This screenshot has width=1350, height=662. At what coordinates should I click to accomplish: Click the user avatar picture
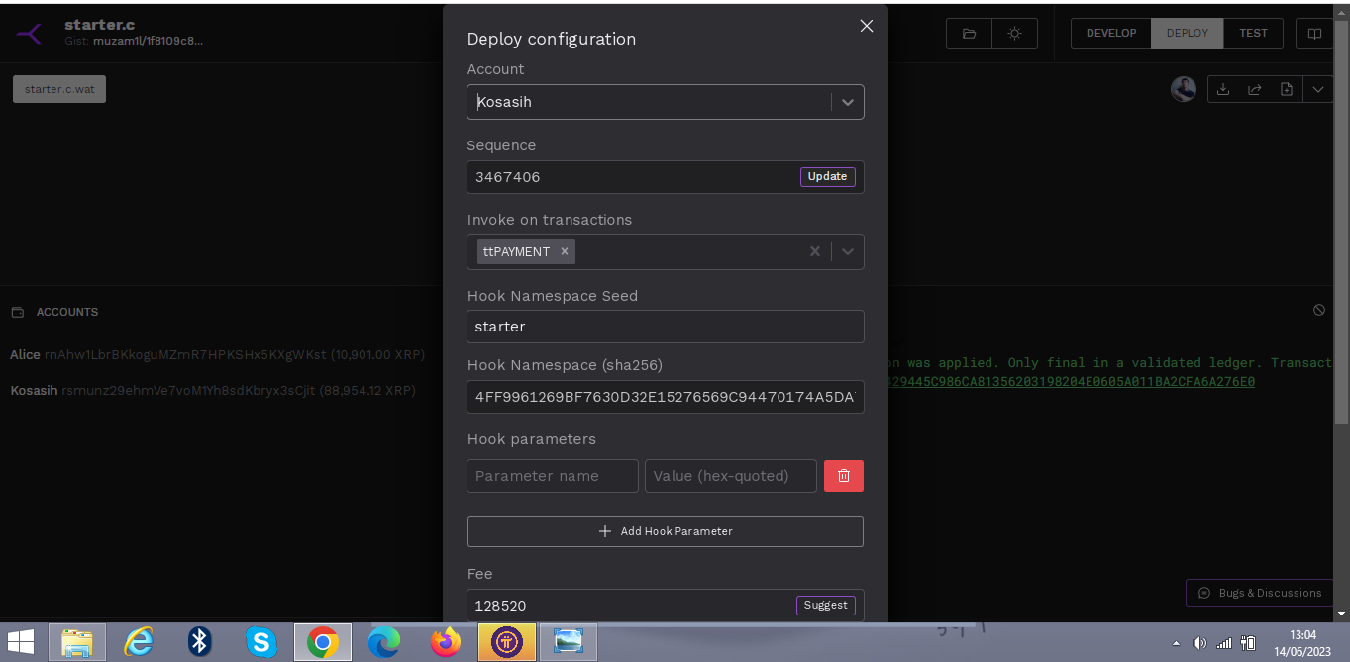1184,89
